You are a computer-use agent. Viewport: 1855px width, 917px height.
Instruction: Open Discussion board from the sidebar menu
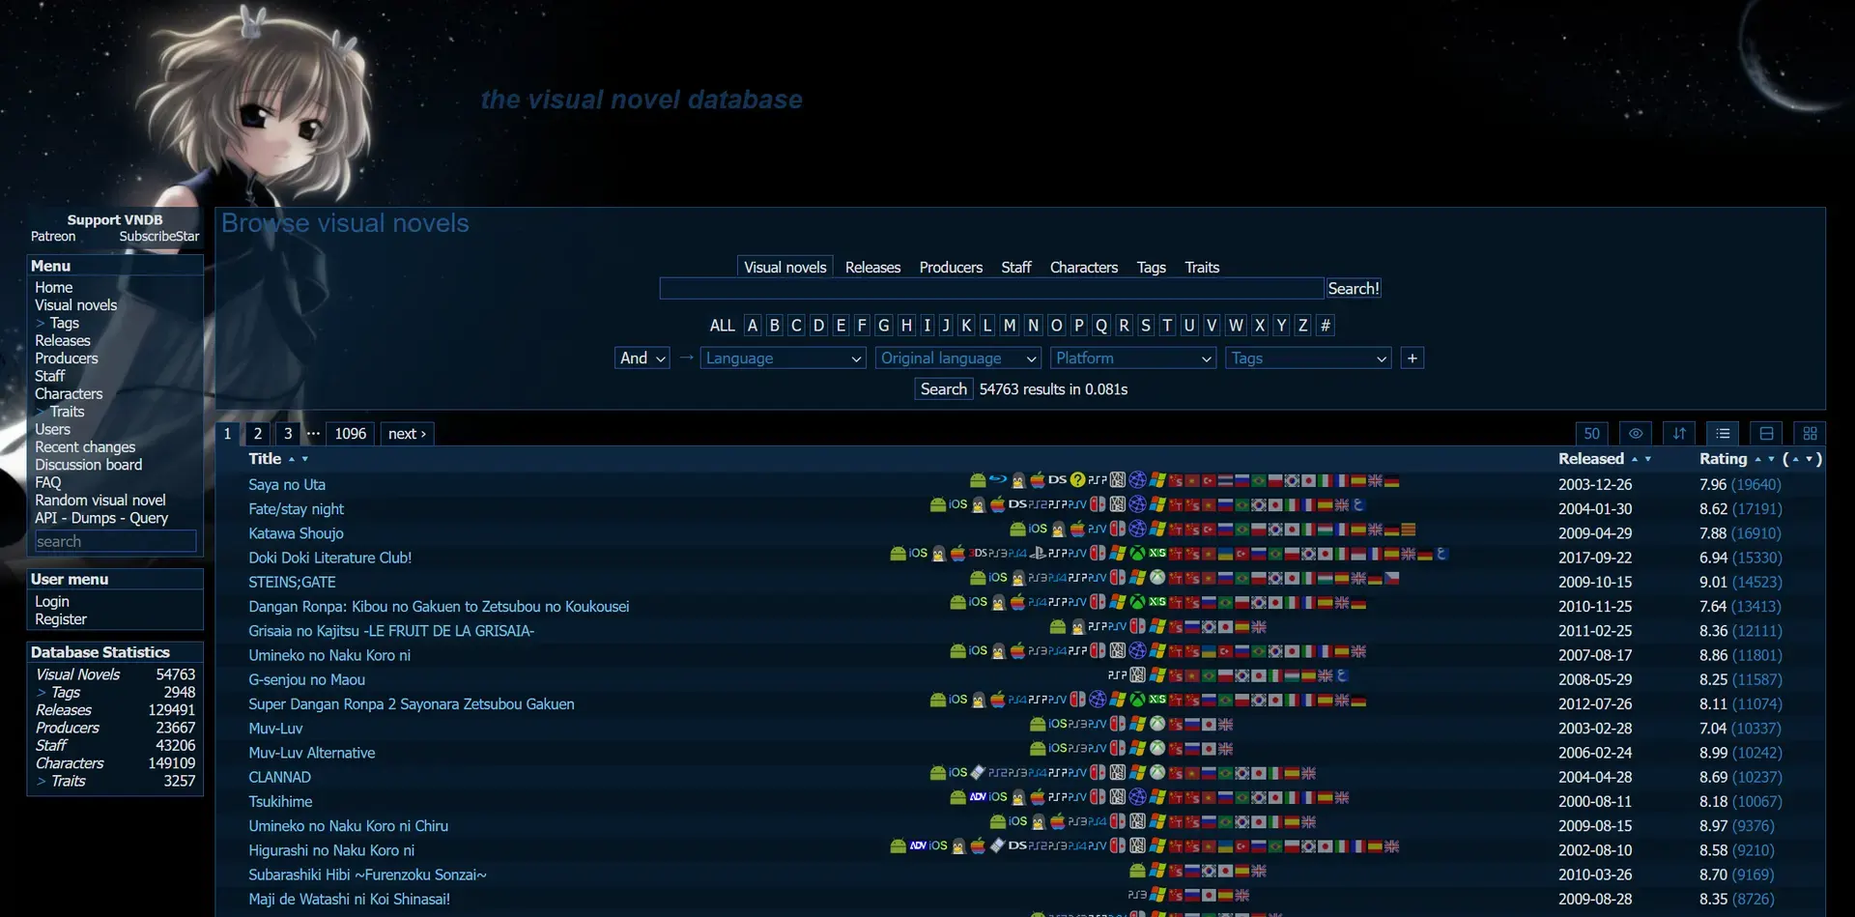click(89, 465)
